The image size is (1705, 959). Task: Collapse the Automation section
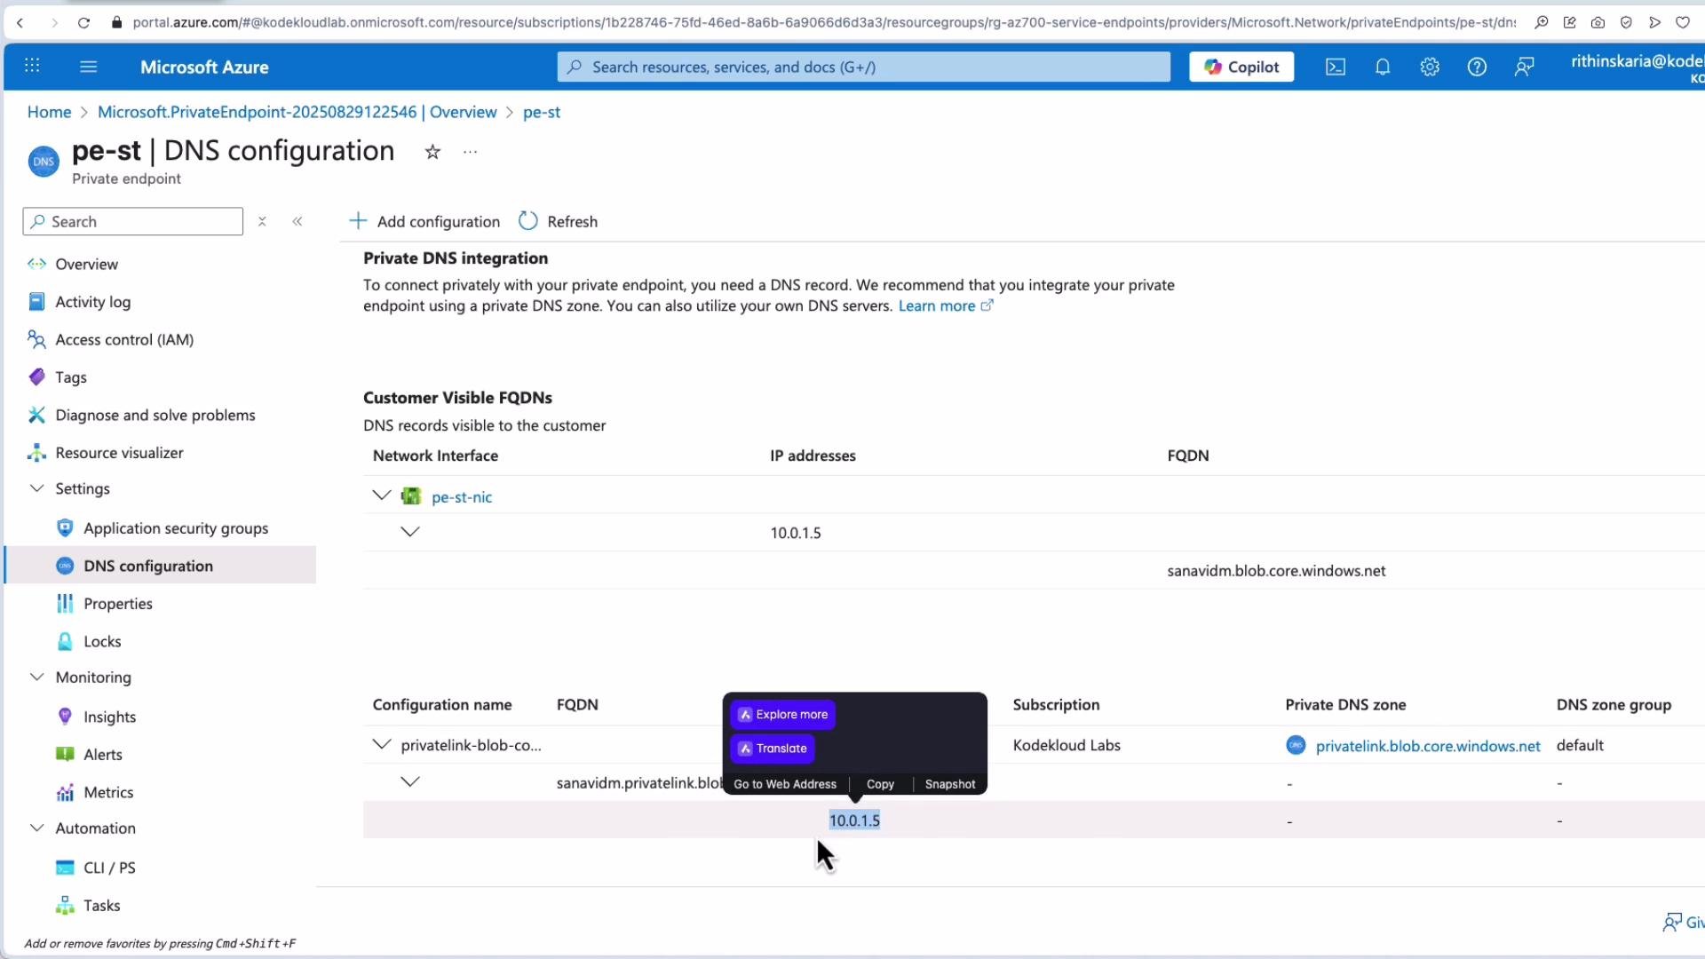point(37,828)
